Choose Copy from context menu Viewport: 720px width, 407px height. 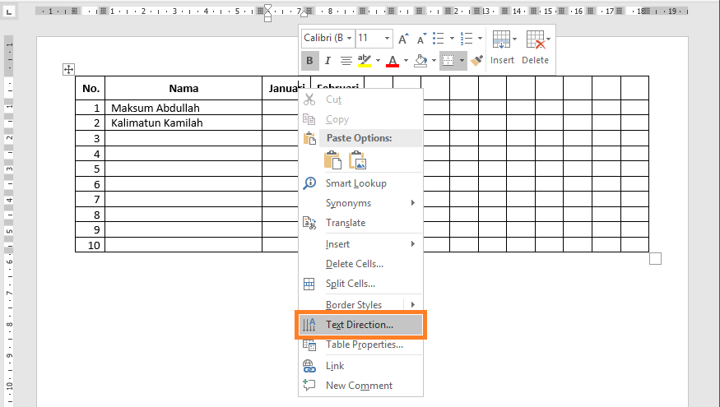pyautogui.click(x=360, y=119)
